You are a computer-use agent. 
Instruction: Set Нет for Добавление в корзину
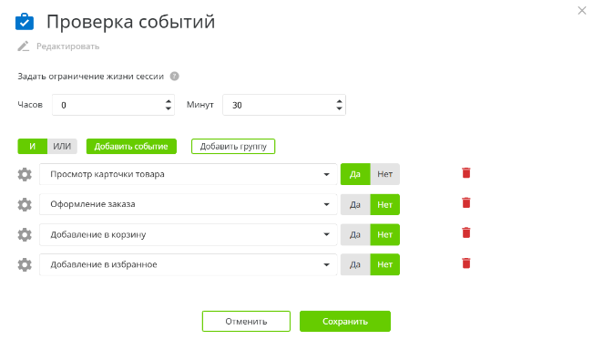pos(385,235)
